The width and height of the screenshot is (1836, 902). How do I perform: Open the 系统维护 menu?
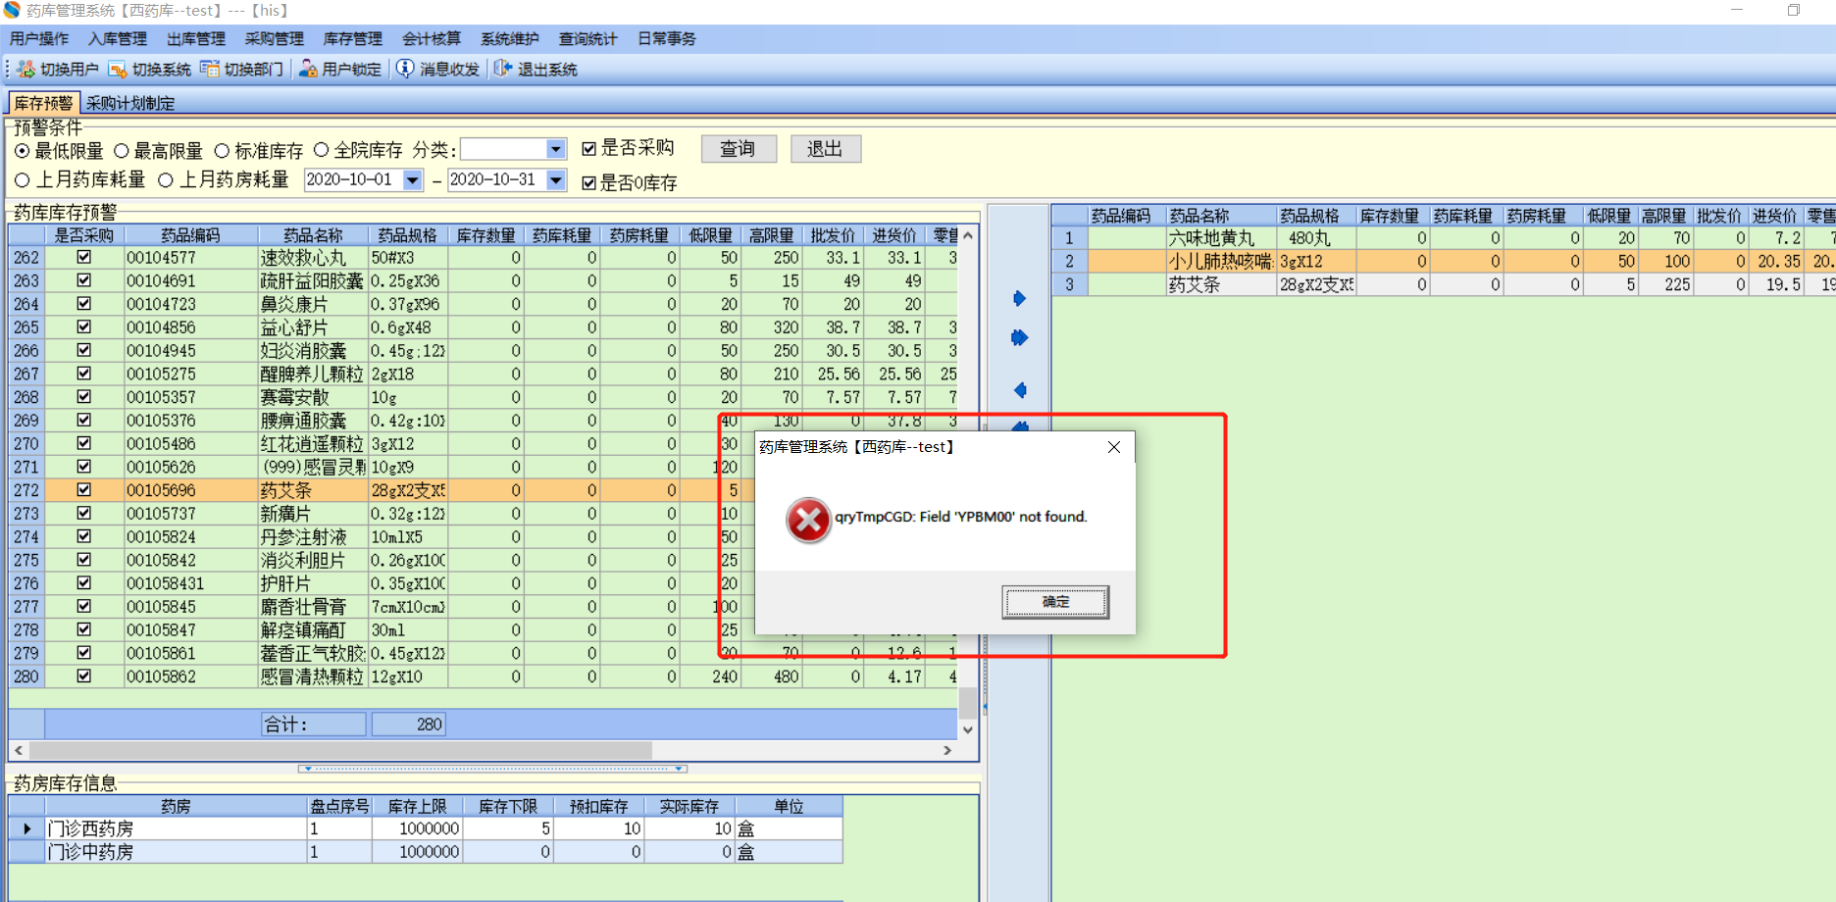click(x=510, y=39)
